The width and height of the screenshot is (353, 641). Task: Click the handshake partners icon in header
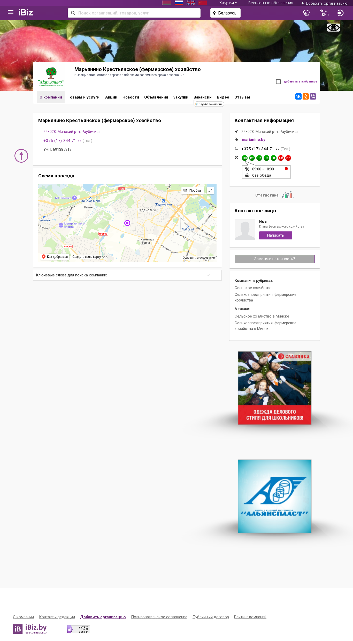(306, 13)
